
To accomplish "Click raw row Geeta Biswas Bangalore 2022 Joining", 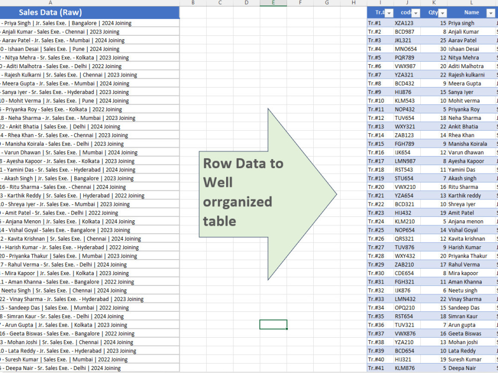I will [x=90, y=334].
